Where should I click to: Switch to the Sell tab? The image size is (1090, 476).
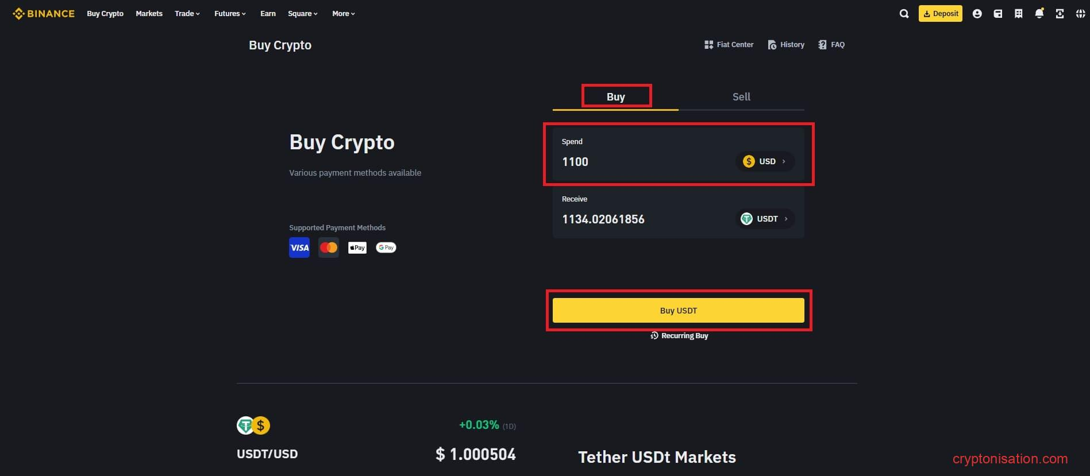(x=741, y=96)
